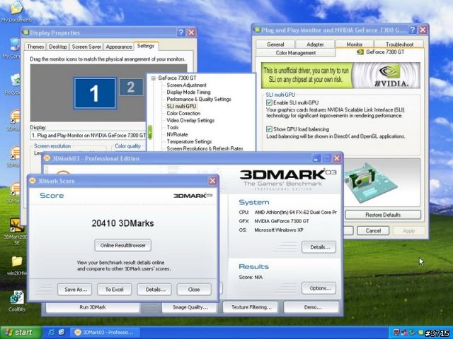Open the Color Management tab

pos(296,53)
